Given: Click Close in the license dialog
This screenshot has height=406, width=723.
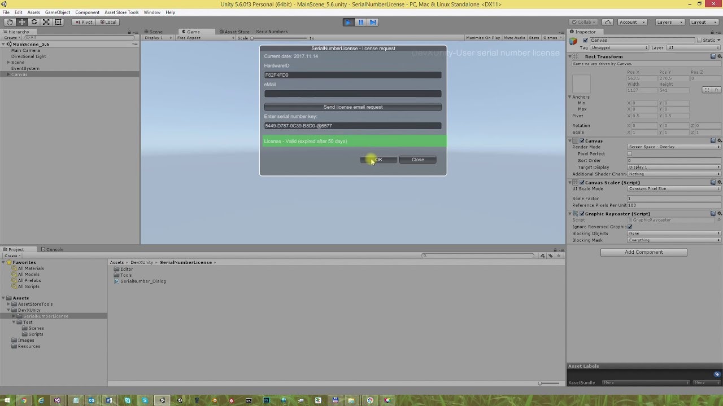Looking at the screenshot, I should (417, 160).
